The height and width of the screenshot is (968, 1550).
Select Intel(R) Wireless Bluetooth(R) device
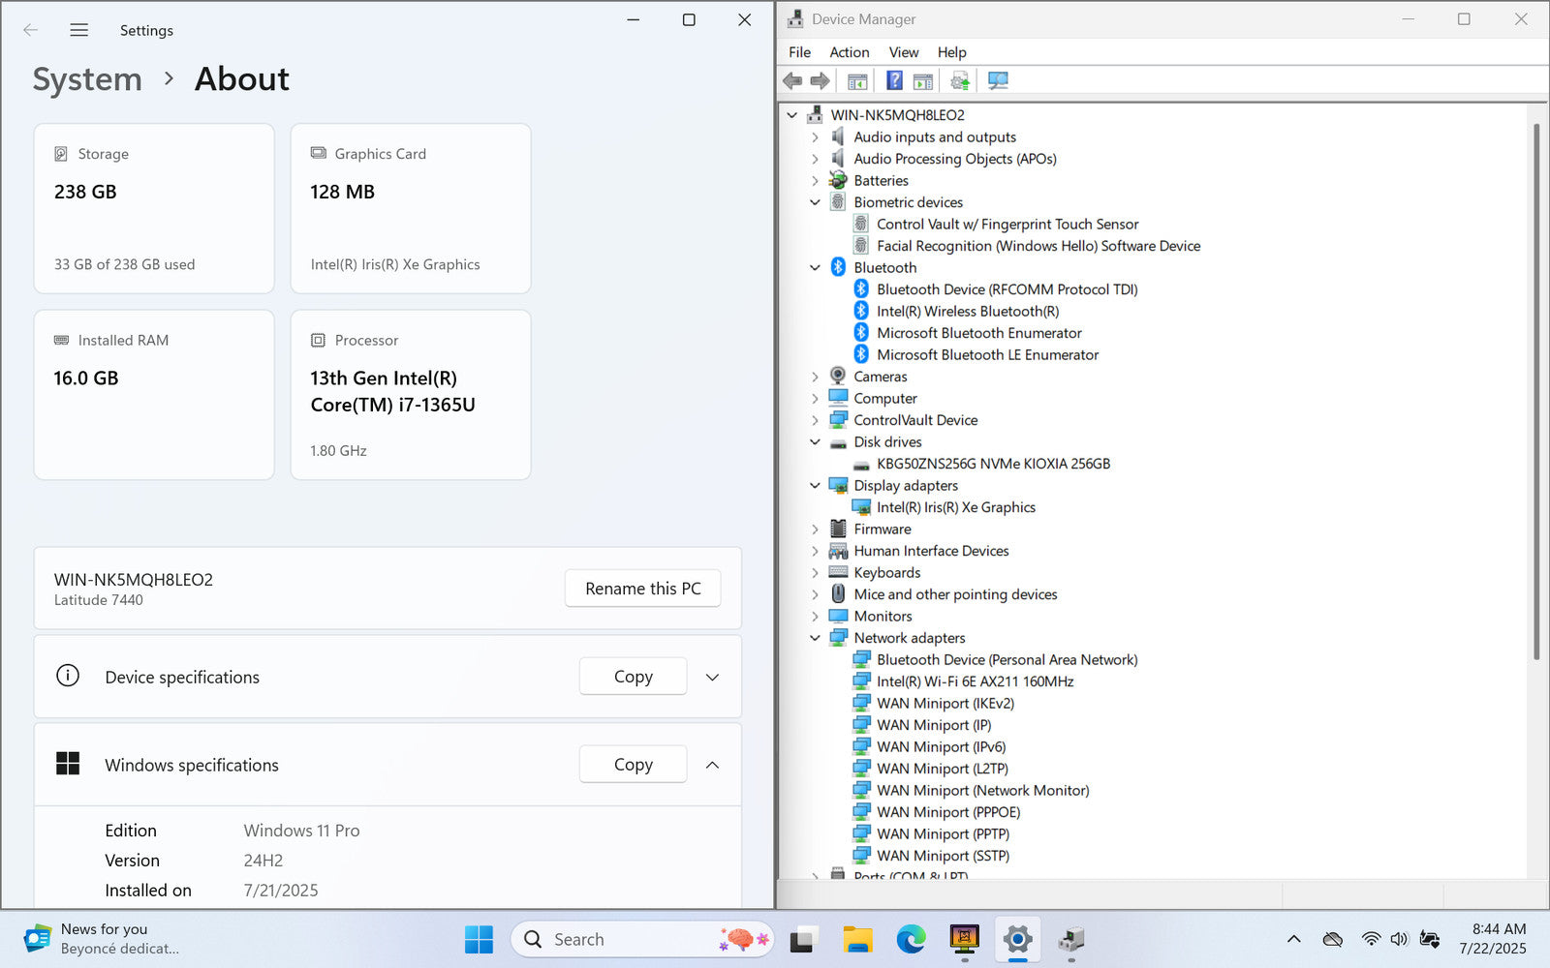[x=968, y=311]
